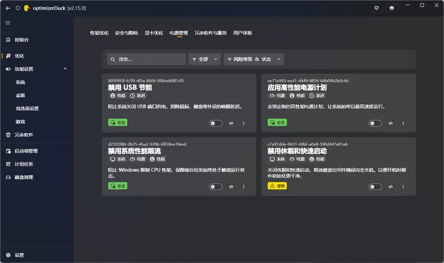The height and width of the screenshot is (263, 444).
Task: Click the 禁用休眠和快速启动 card title
Action: point(297,151)
